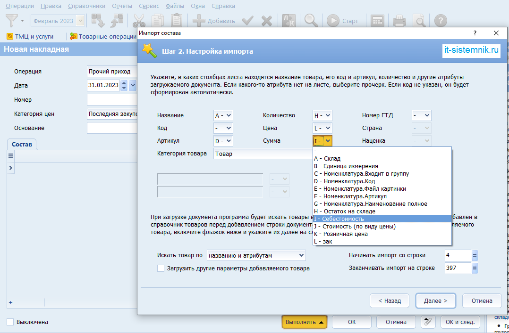Viewport: 509px width, 333px height.
Task: Click the Основание input field
Action: click(112, 128)
